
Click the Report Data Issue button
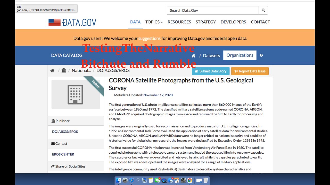point(250,71)
